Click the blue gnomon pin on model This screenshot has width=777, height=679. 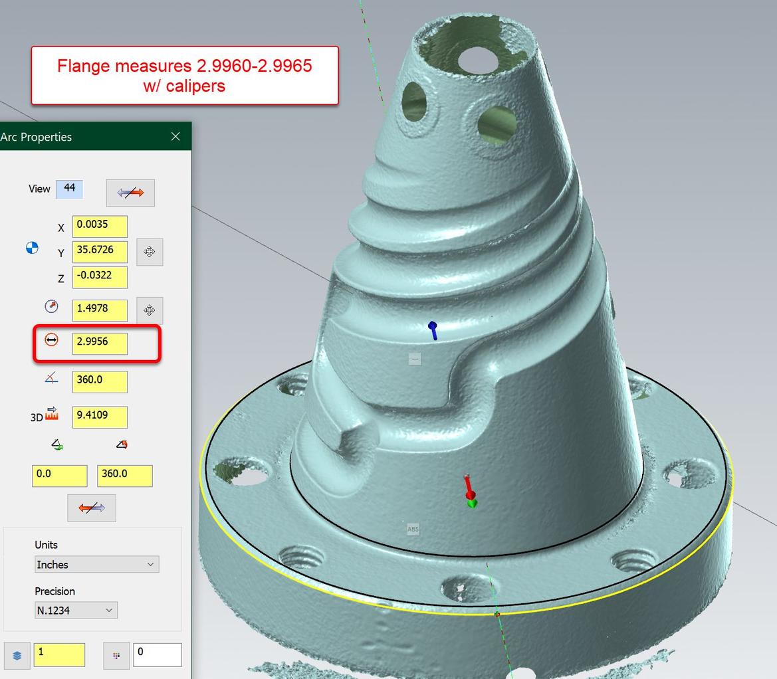click(433, 330)
